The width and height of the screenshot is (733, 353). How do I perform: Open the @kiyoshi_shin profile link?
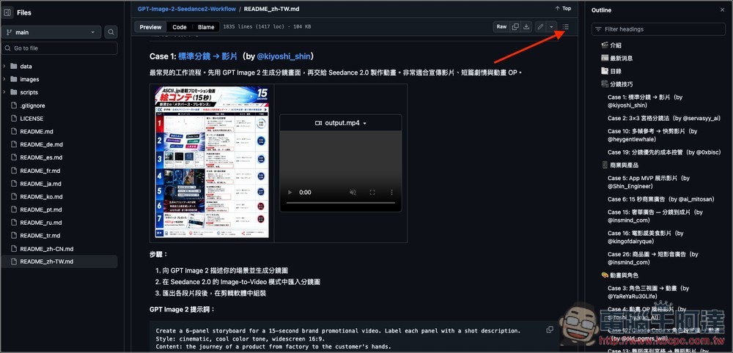point(284,56)
